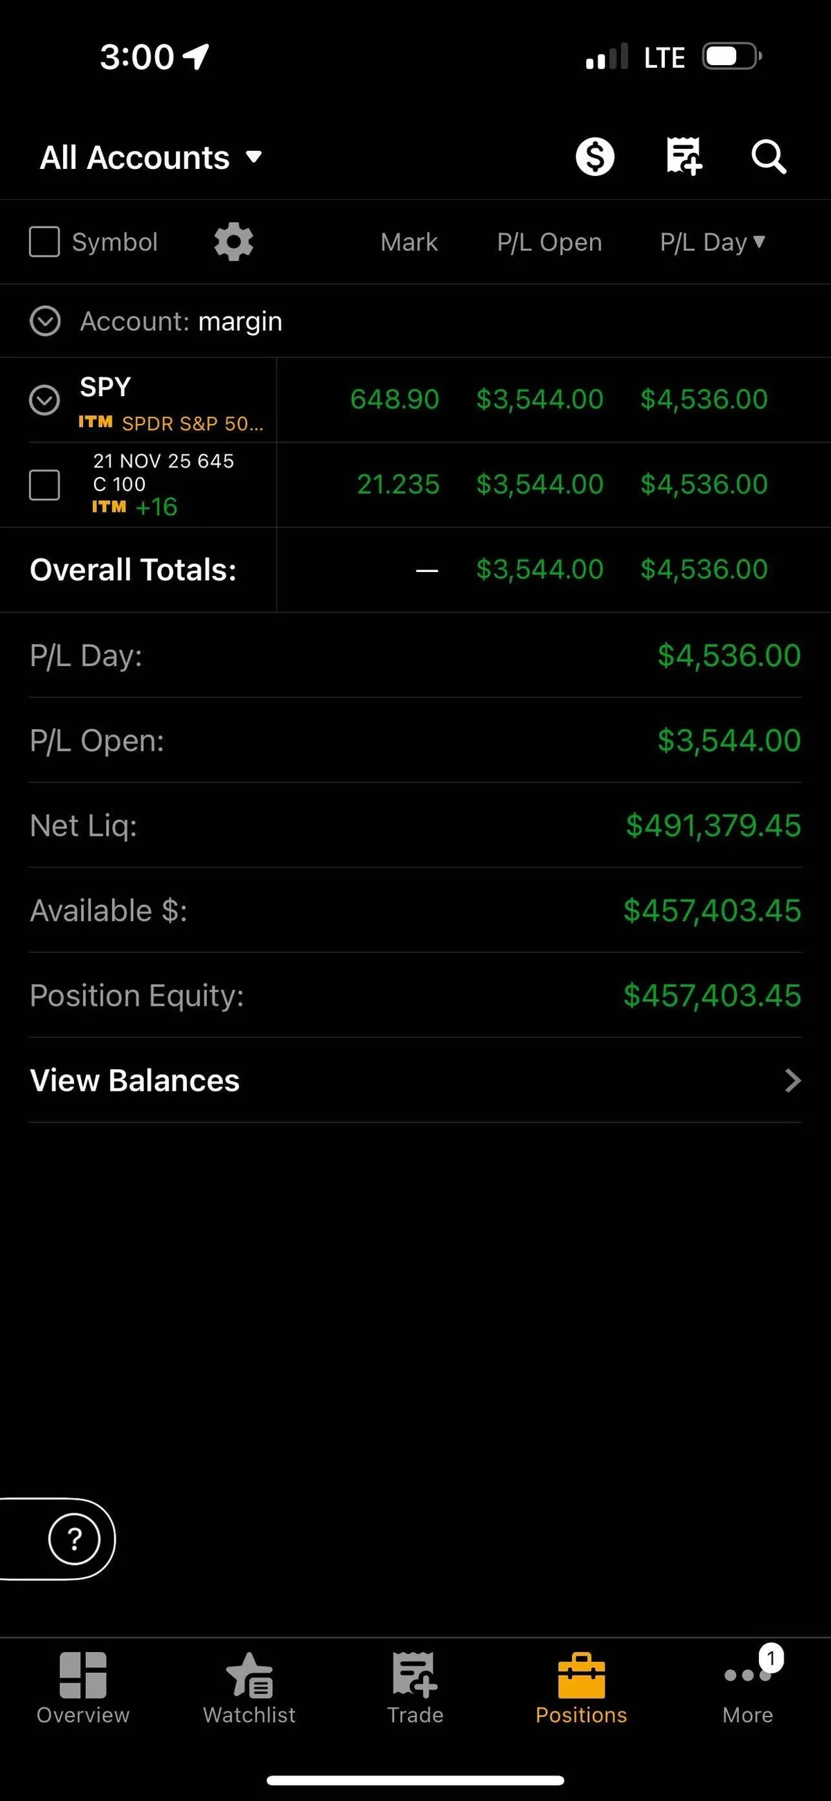Screen dimensions: 831x1801
Task: Collapse the SPY position group
Action: click(44, 400)
